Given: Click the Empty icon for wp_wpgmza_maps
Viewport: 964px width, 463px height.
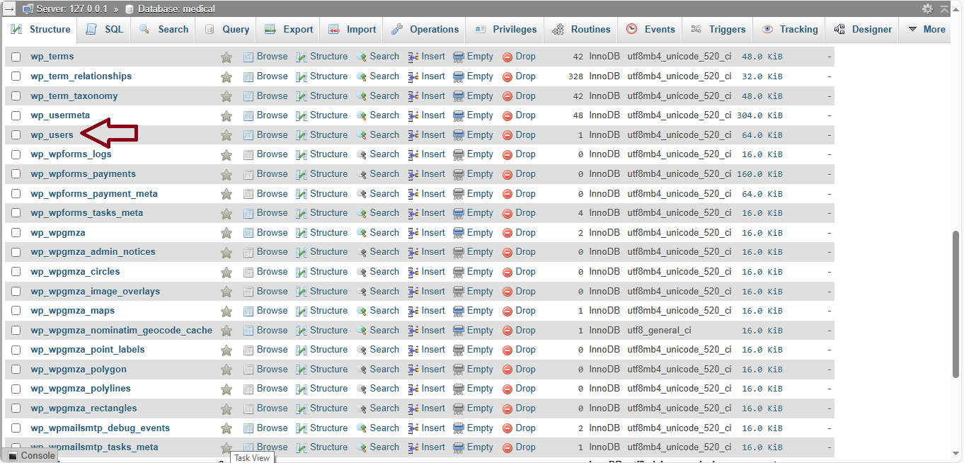Looking at the screenshot, I should point(459,311).
